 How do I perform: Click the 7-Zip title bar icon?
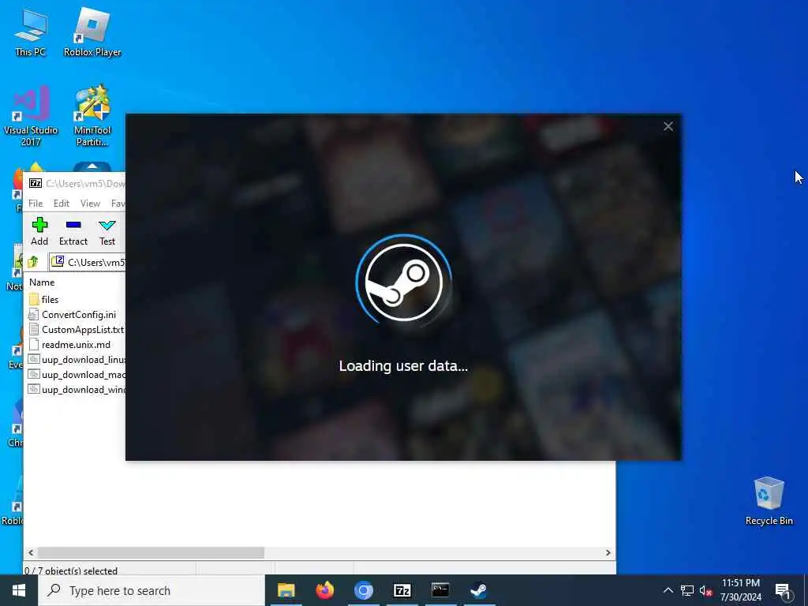pos(35,183)
